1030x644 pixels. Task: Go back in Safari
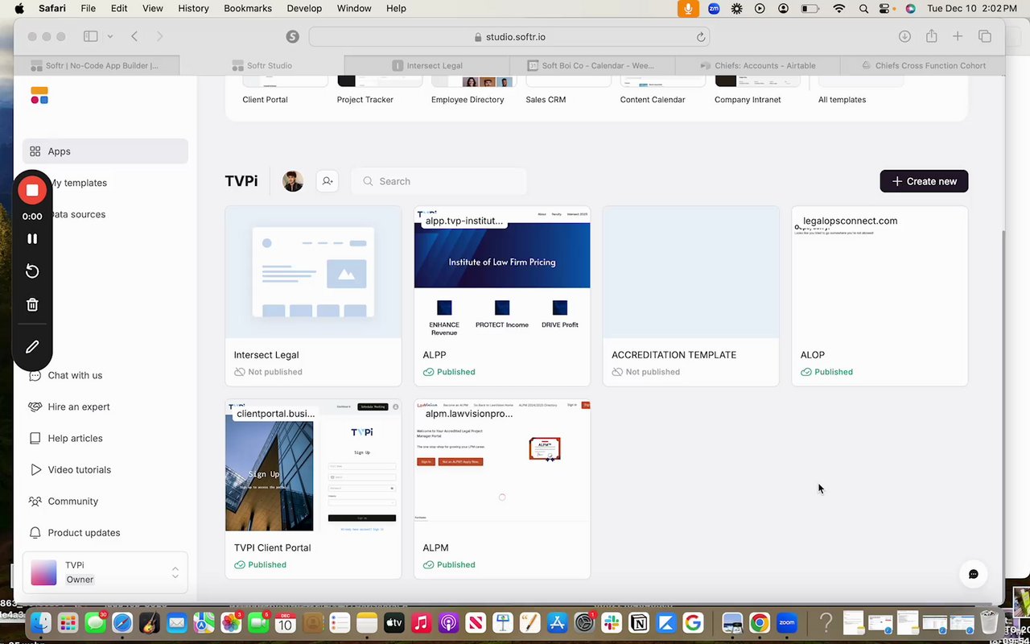pos(134,36)
